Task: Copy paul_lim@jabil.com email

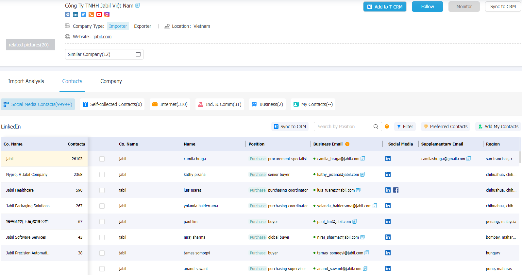Action: click(355, 222)
